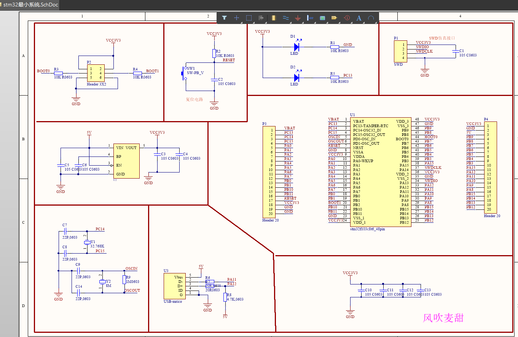Choose the Place Arc tool
Image resolution: width=518 pixels, height=337 pixels.
pyautogui.click(x=371, y=18)
